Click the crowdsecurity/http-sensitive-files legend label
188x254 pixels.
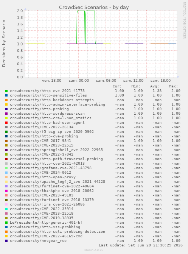click(48, 95)
